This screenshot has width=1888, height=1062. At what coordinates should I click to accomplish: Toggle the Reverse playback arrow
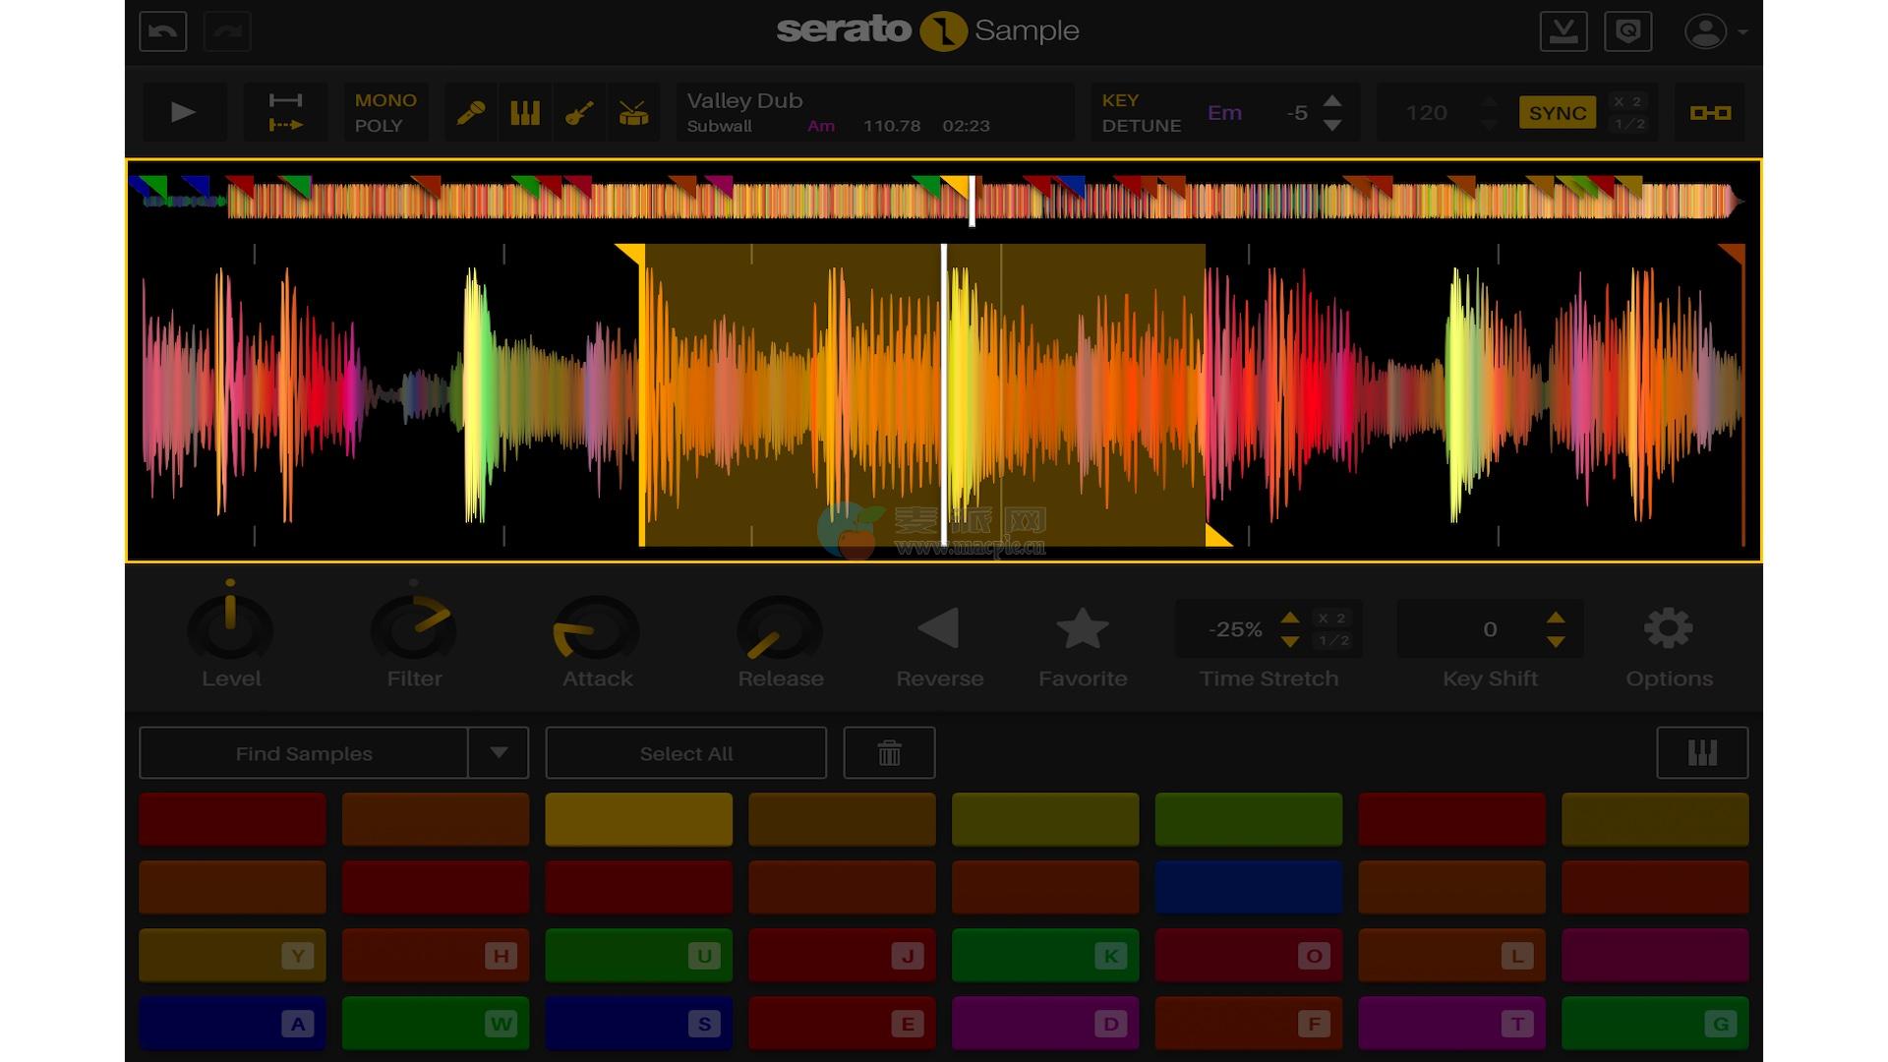tap(939, 629)
